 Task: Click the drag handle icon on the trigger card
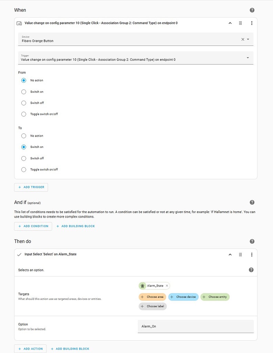tap(241, 23)
